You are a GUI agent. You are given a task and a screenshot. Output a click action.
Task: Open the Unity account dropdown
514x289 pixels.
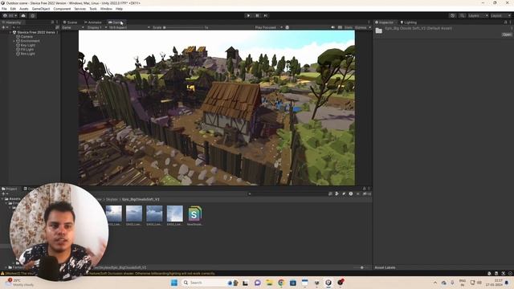(10, 15)
